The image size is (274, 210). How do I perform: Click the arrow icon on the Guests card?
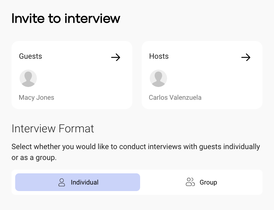[115, 57]
